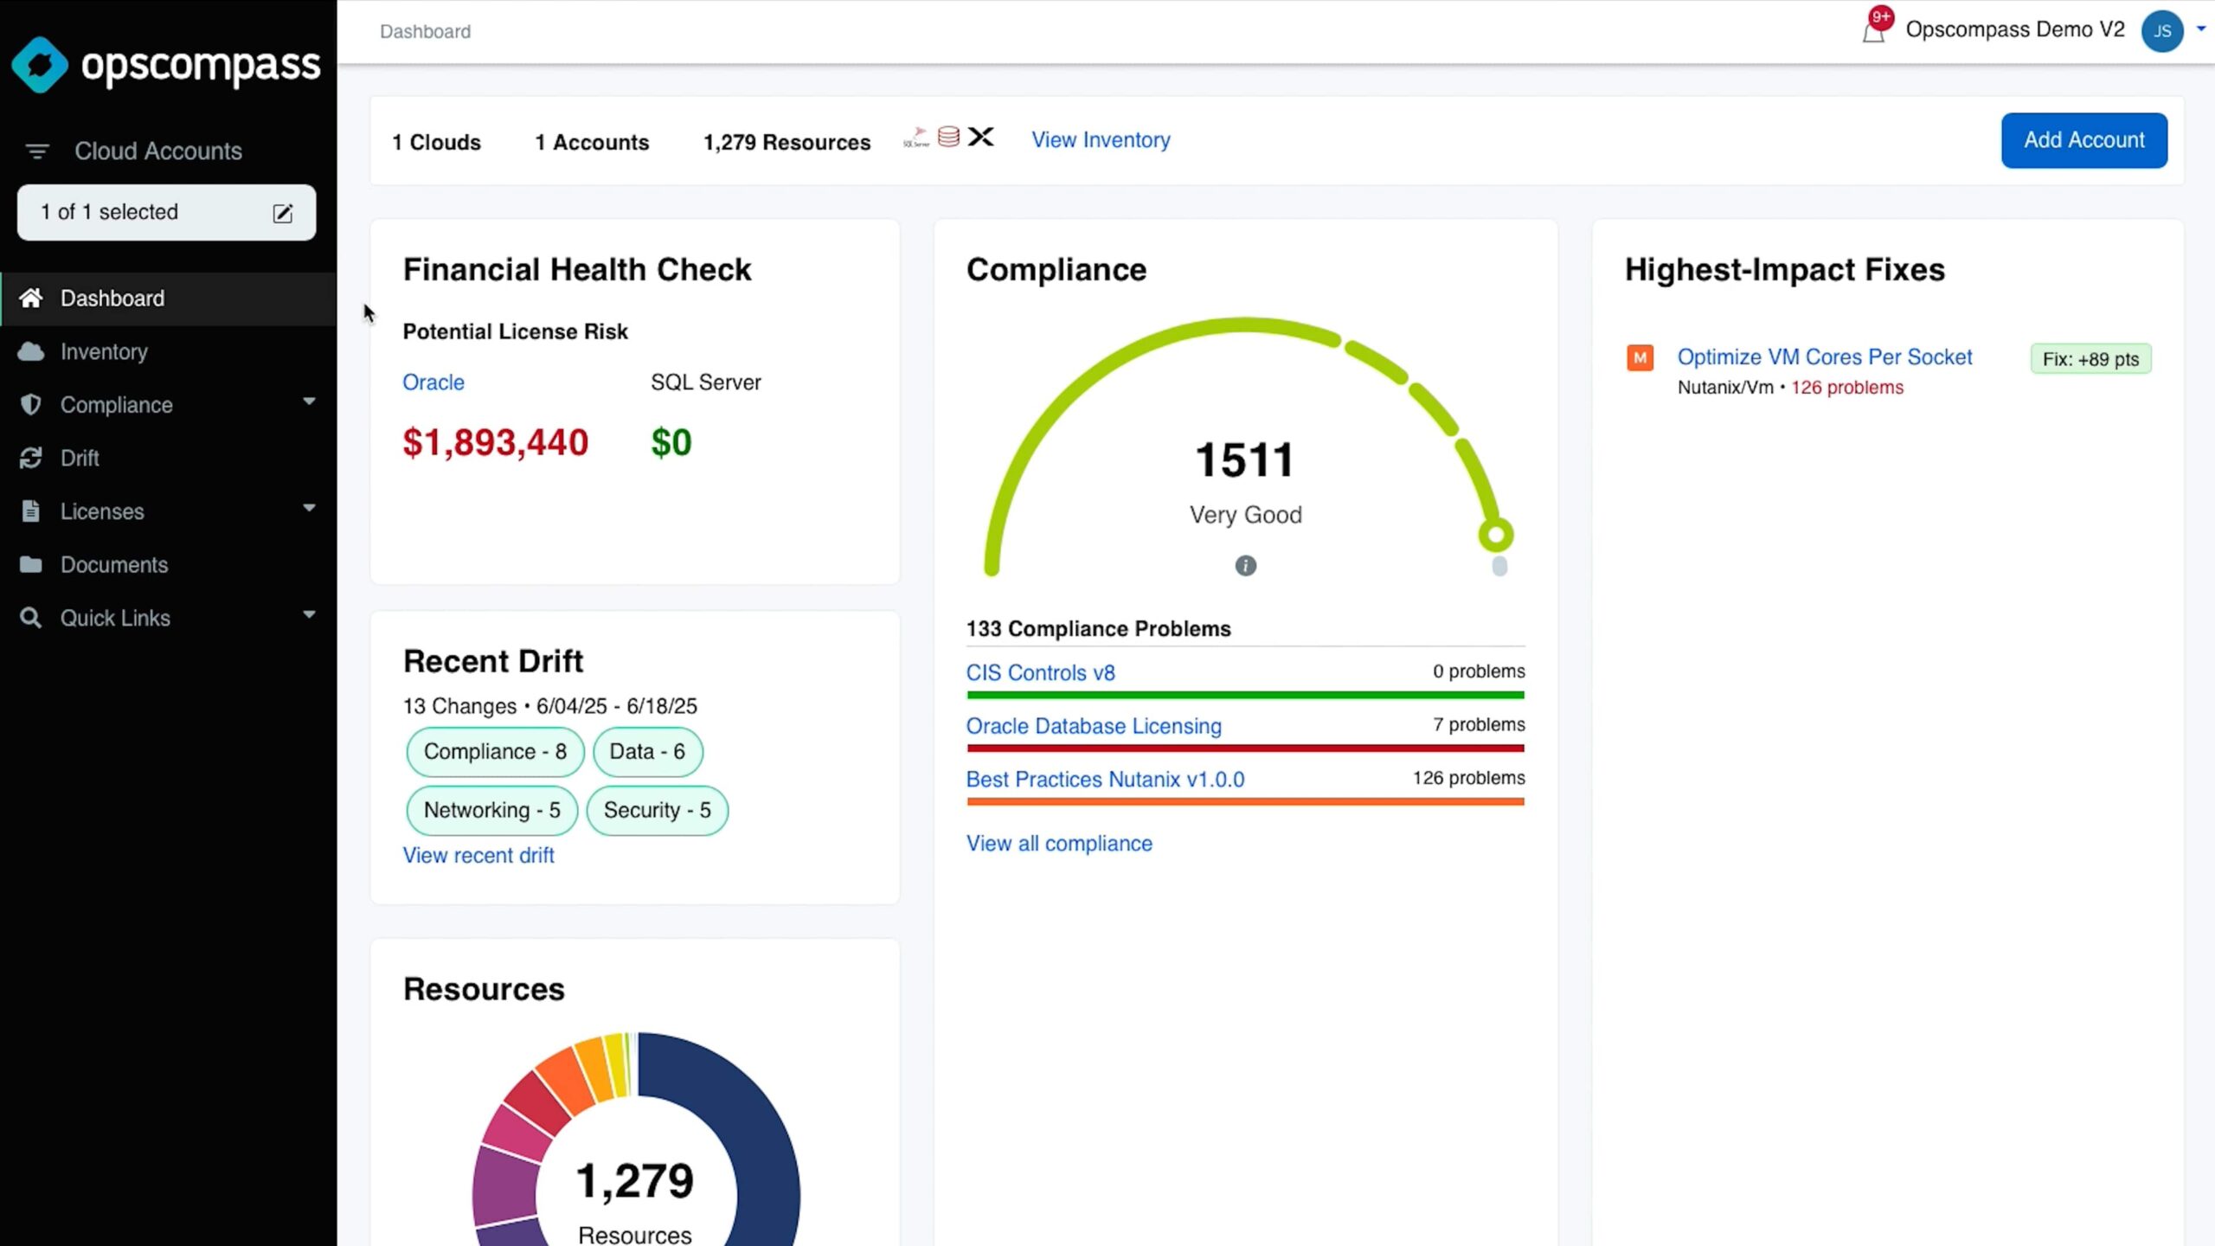This screenshot has width=2215, height=1246.
Task: Select the Data - 6 drift chip
Action: click(x=647, y=752)
